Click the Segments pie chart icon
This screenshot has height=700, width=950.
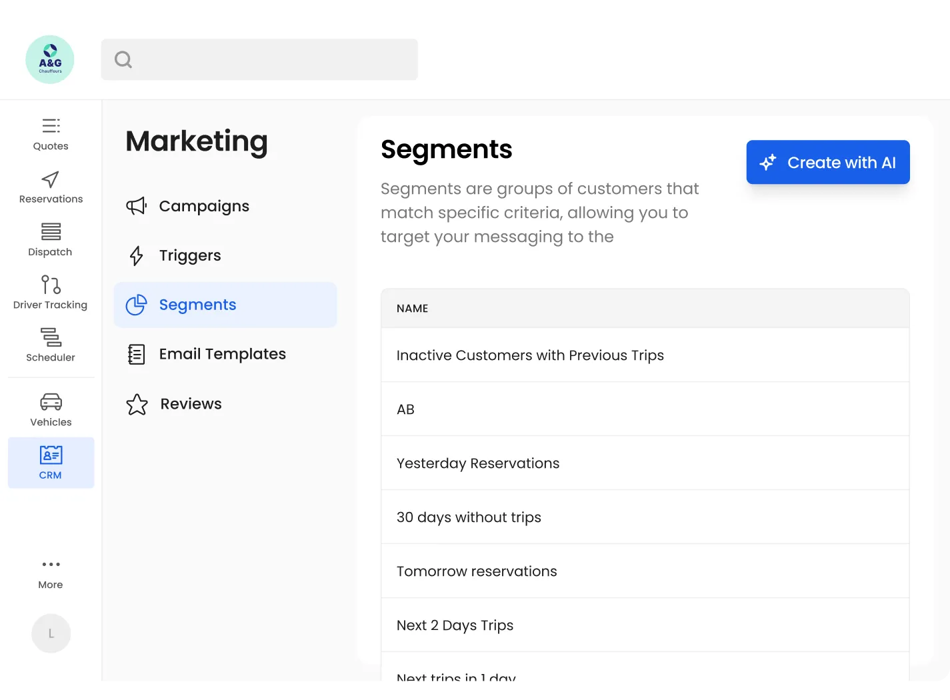pos(137,305)
